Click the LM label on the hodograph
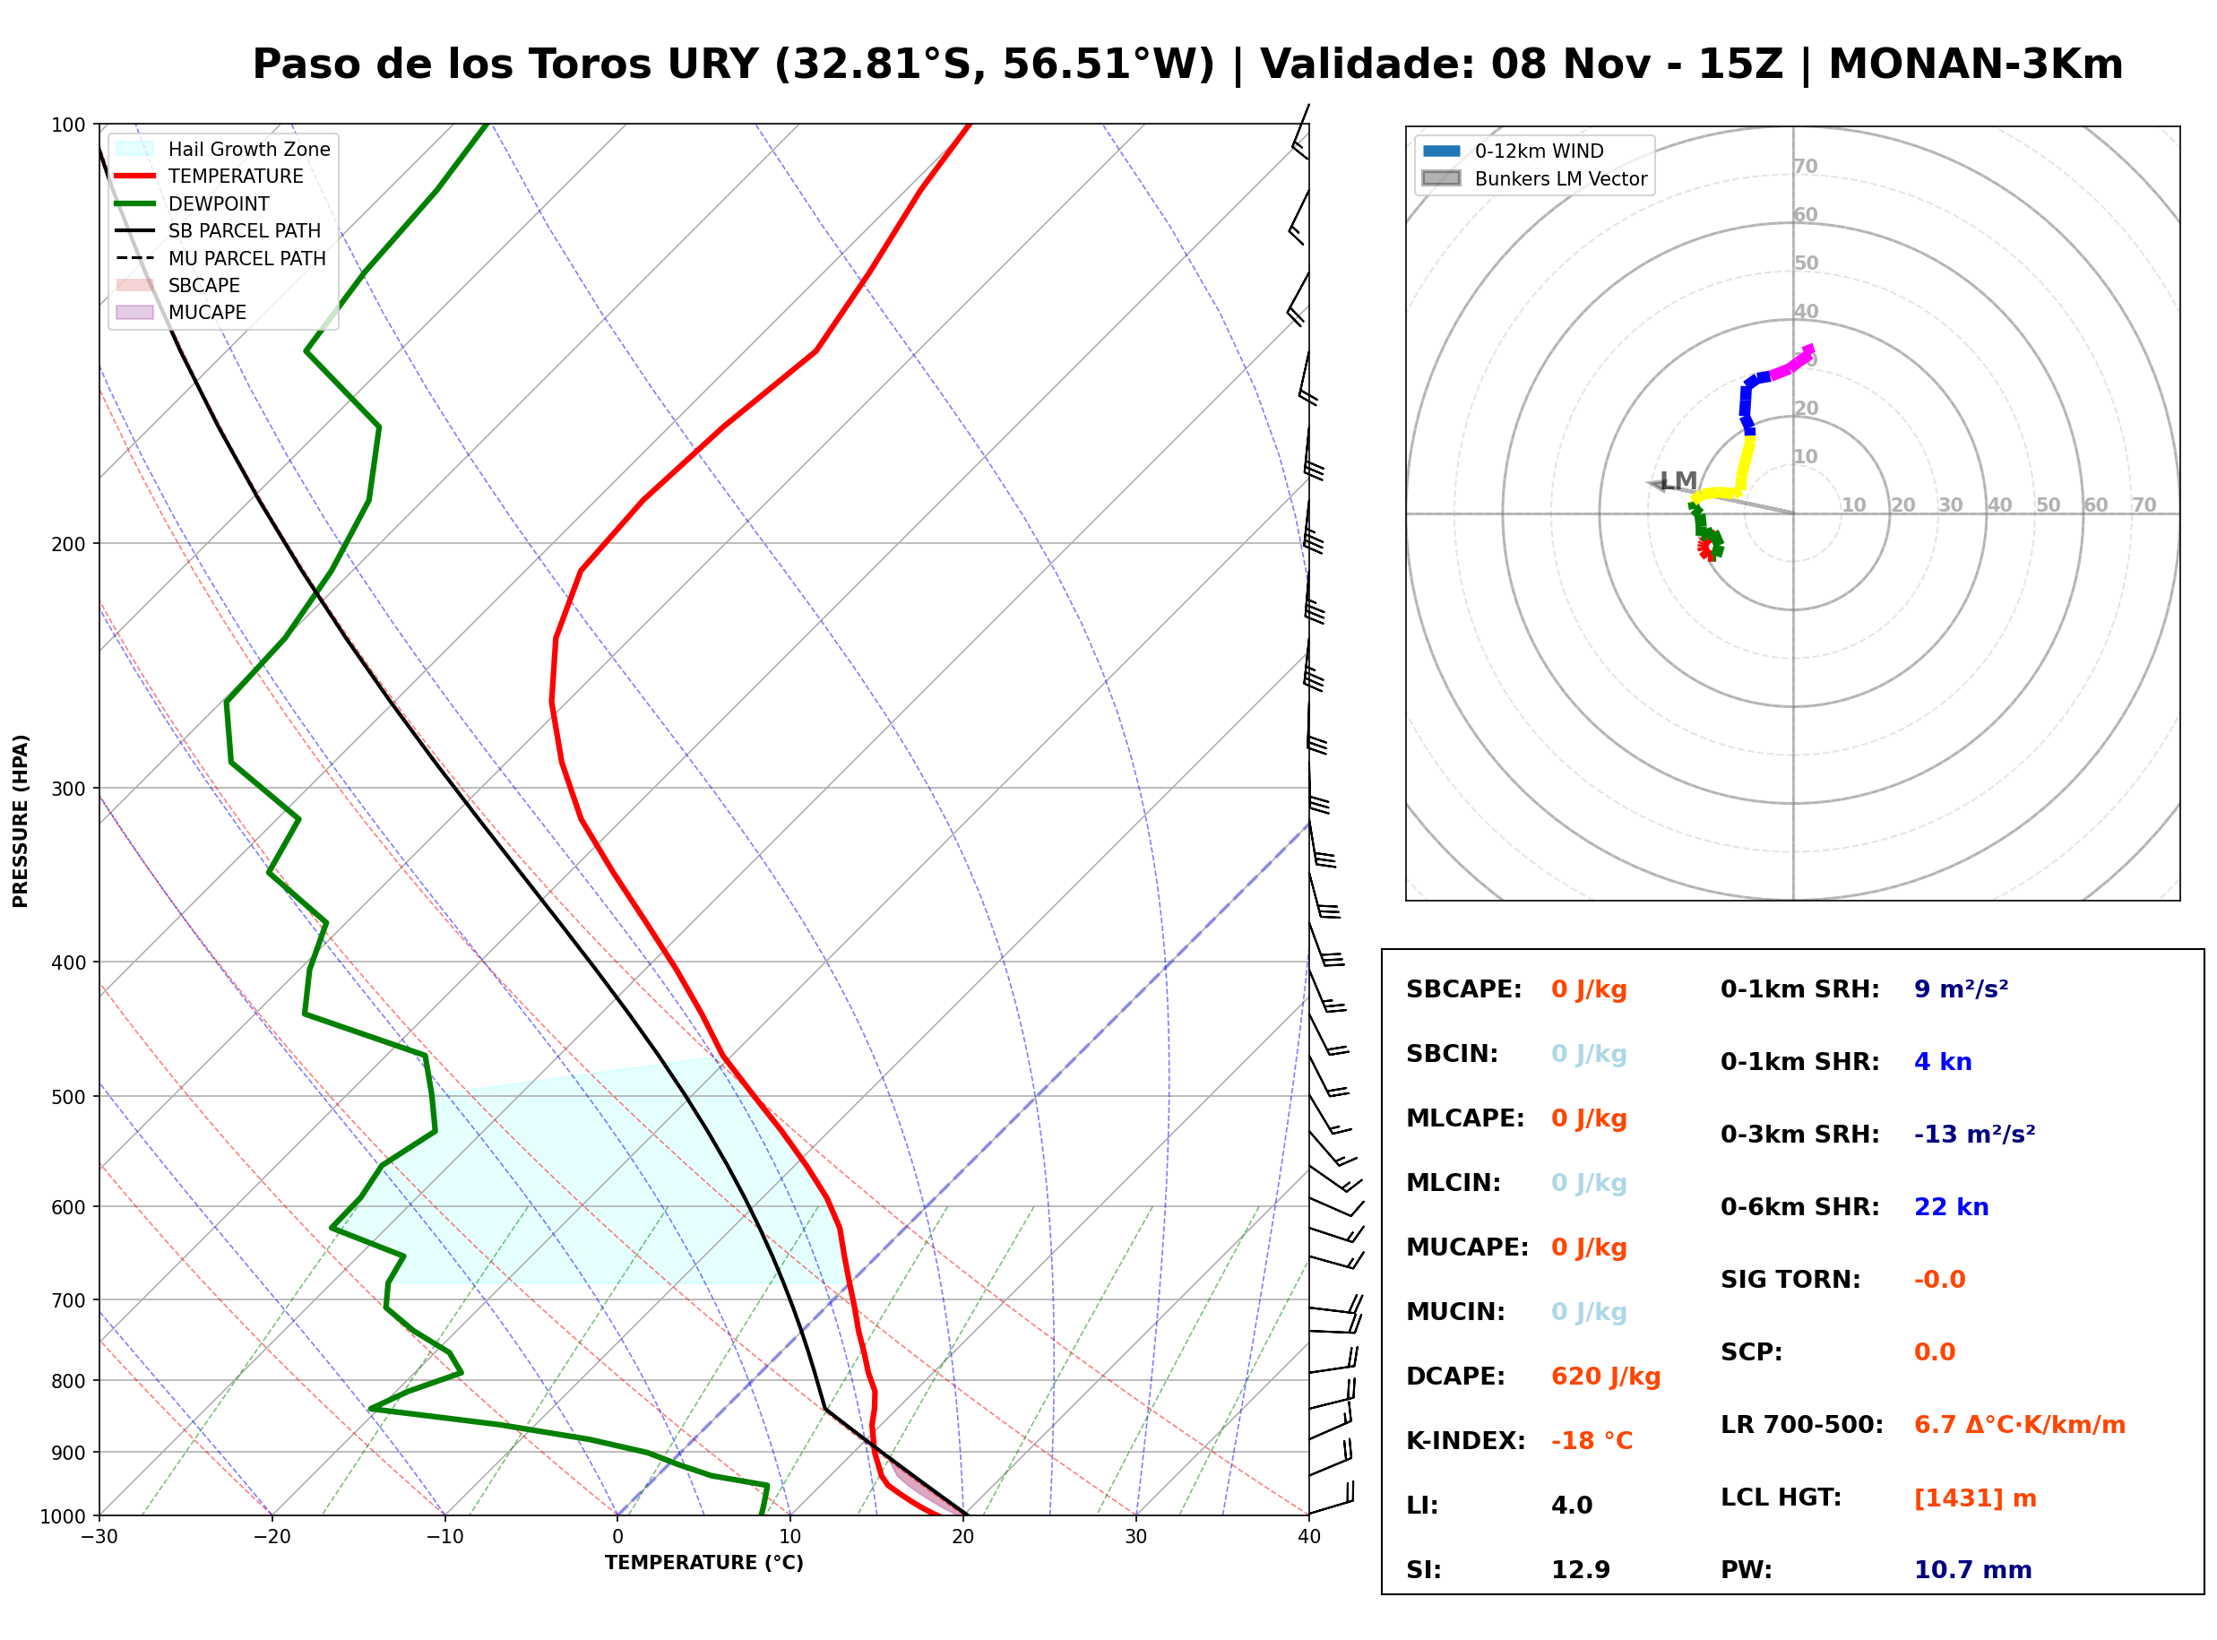The image size is (2217, 1640). click(x=1679, y=481)
